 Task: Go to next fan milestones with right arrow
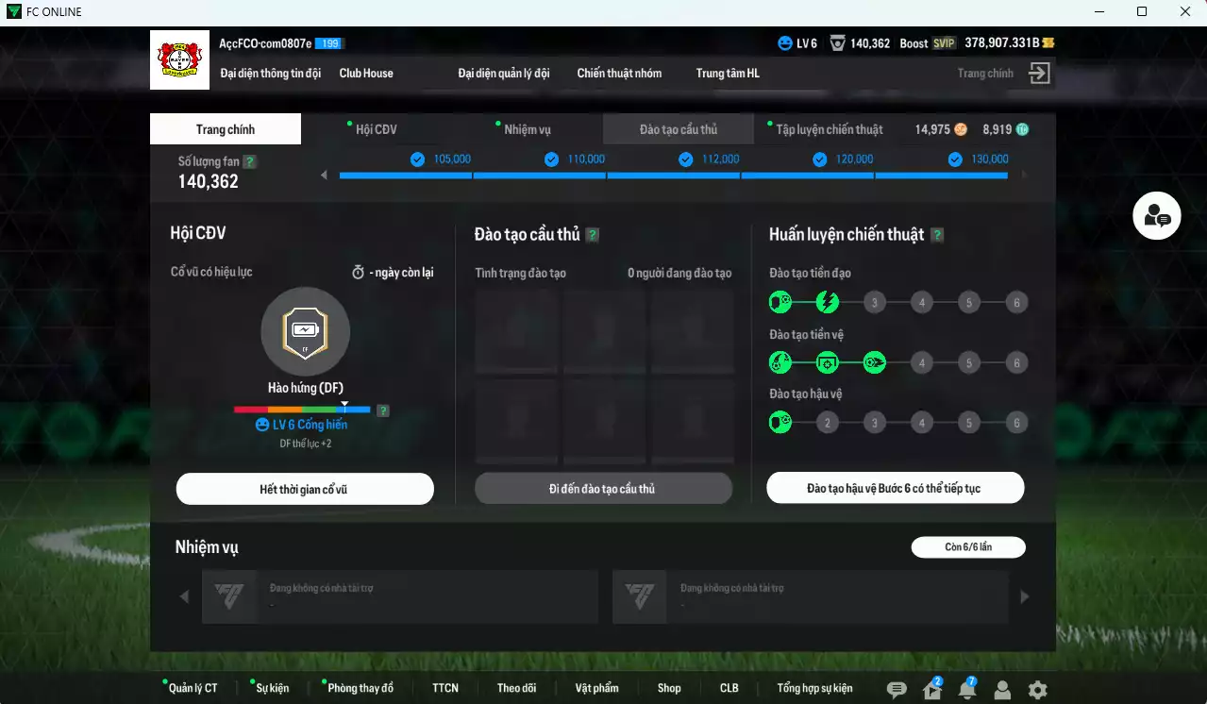tap(1024, 176)
